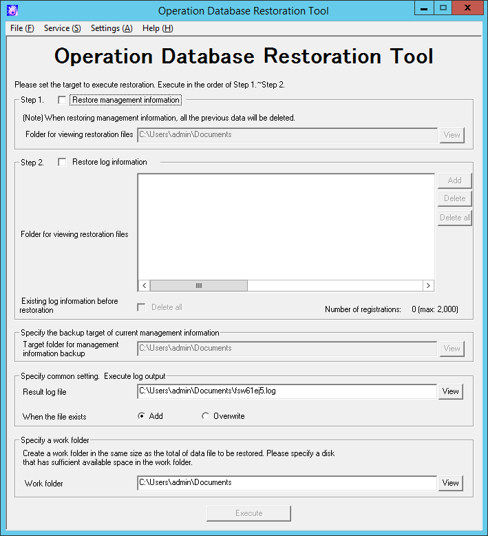Click View beside Result log file
The height and width of the screenshot is (536, 488).
point(450,391)
